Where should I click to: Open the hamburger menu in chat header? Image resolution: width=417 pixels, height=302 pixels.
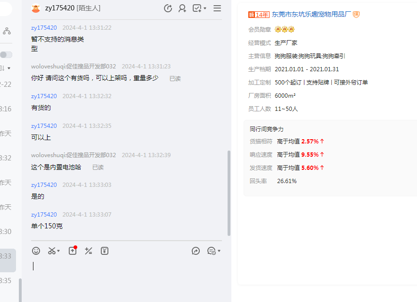click(217, 8)
